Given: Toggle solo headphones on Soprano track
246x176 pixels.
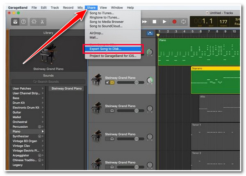Looking at the screenshot, I should pos(112,82).
